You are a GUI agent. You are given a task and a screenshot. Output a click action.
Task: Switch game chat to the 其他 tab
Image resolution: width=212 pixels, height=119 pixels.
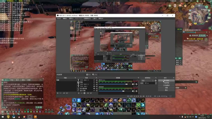(x=12, y=80)
